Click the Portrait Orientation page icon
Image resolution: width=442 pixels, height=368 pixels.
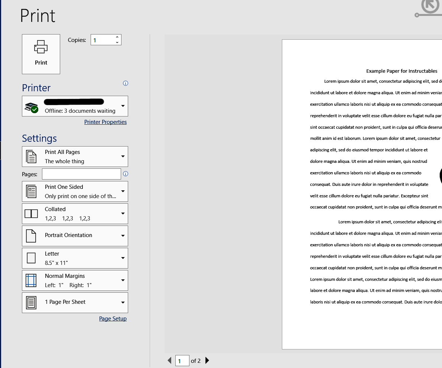click(x=31, y=236)
